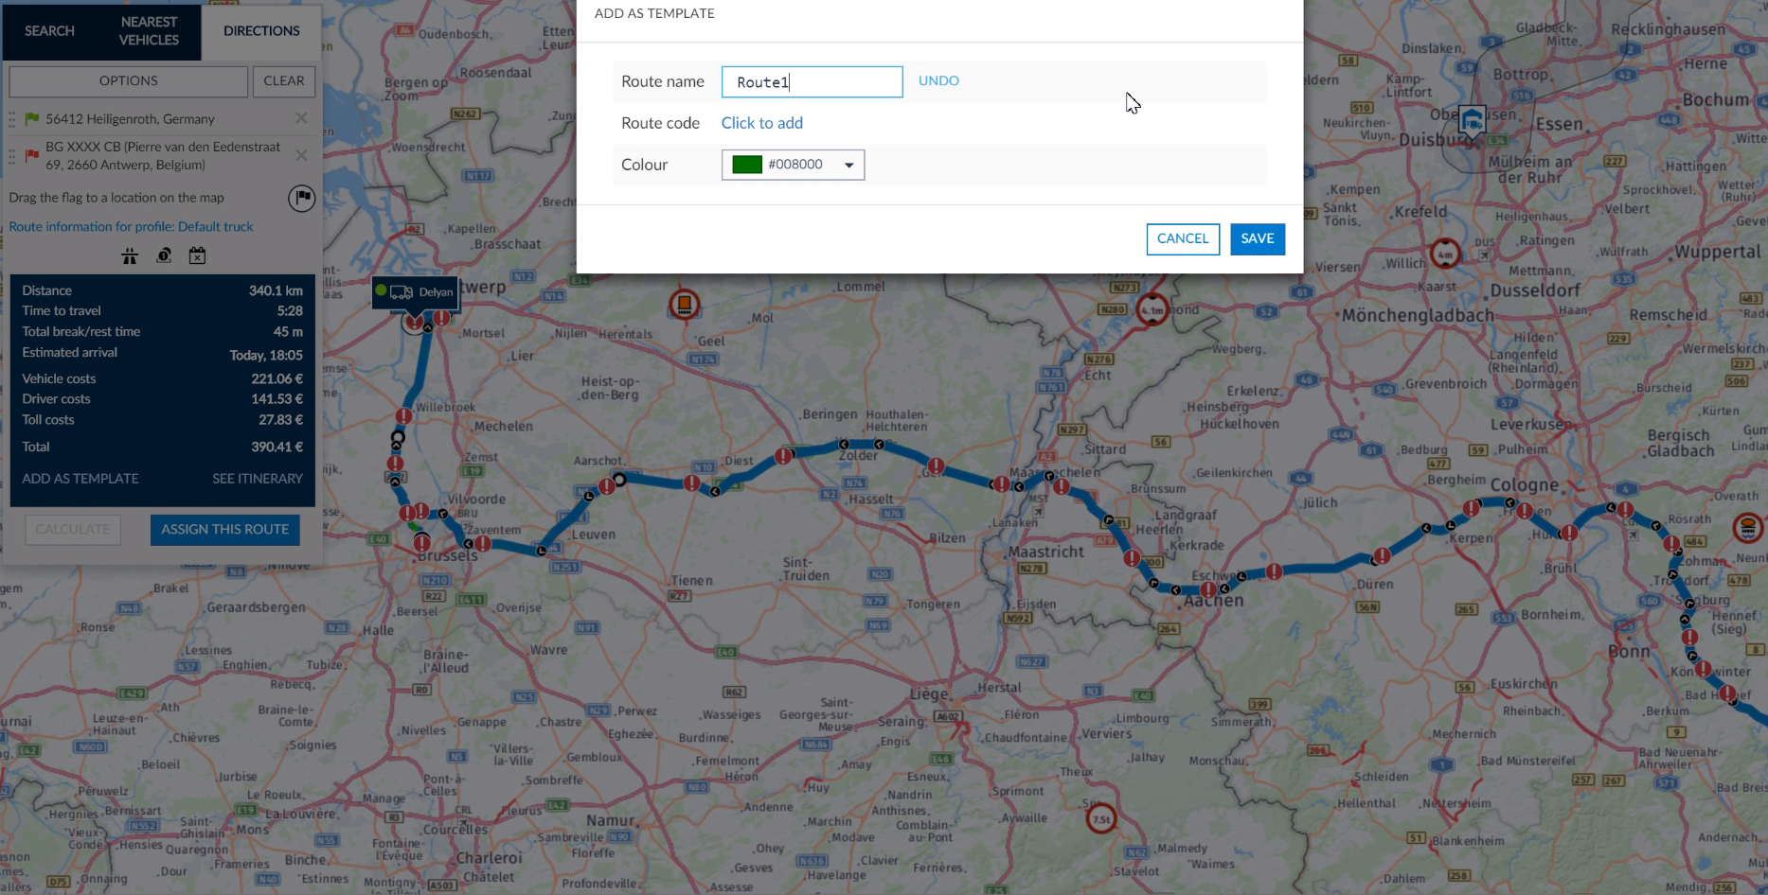This screenshot has width=1768, height=895.
Task: Select the Directions tab
Action: 261,31
